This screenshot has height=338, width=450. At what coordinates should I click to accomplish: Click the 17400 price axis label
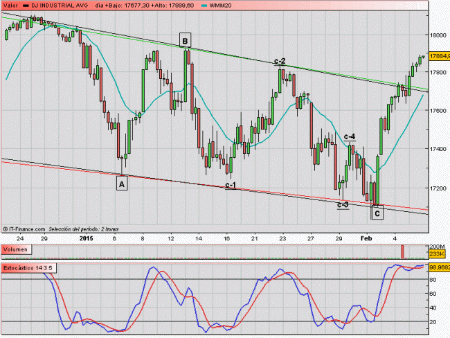(x=438, y=149)
